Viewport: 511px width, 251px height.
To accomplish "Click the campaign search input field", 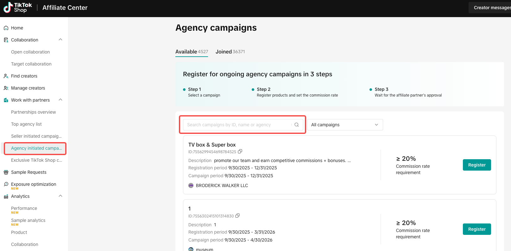I will tap(237, 125).
